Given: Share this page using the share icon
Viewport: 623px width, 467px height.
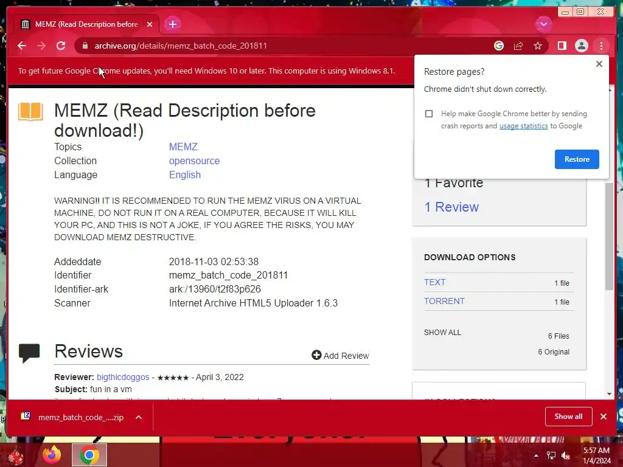Looking at the screenshot, I should coord(518,46).
